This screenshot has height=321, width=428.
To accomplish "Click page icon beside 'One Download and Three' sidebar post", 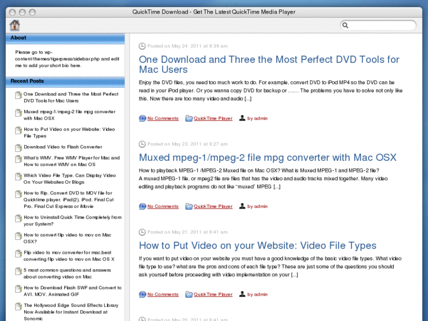I will pos(18,95).
